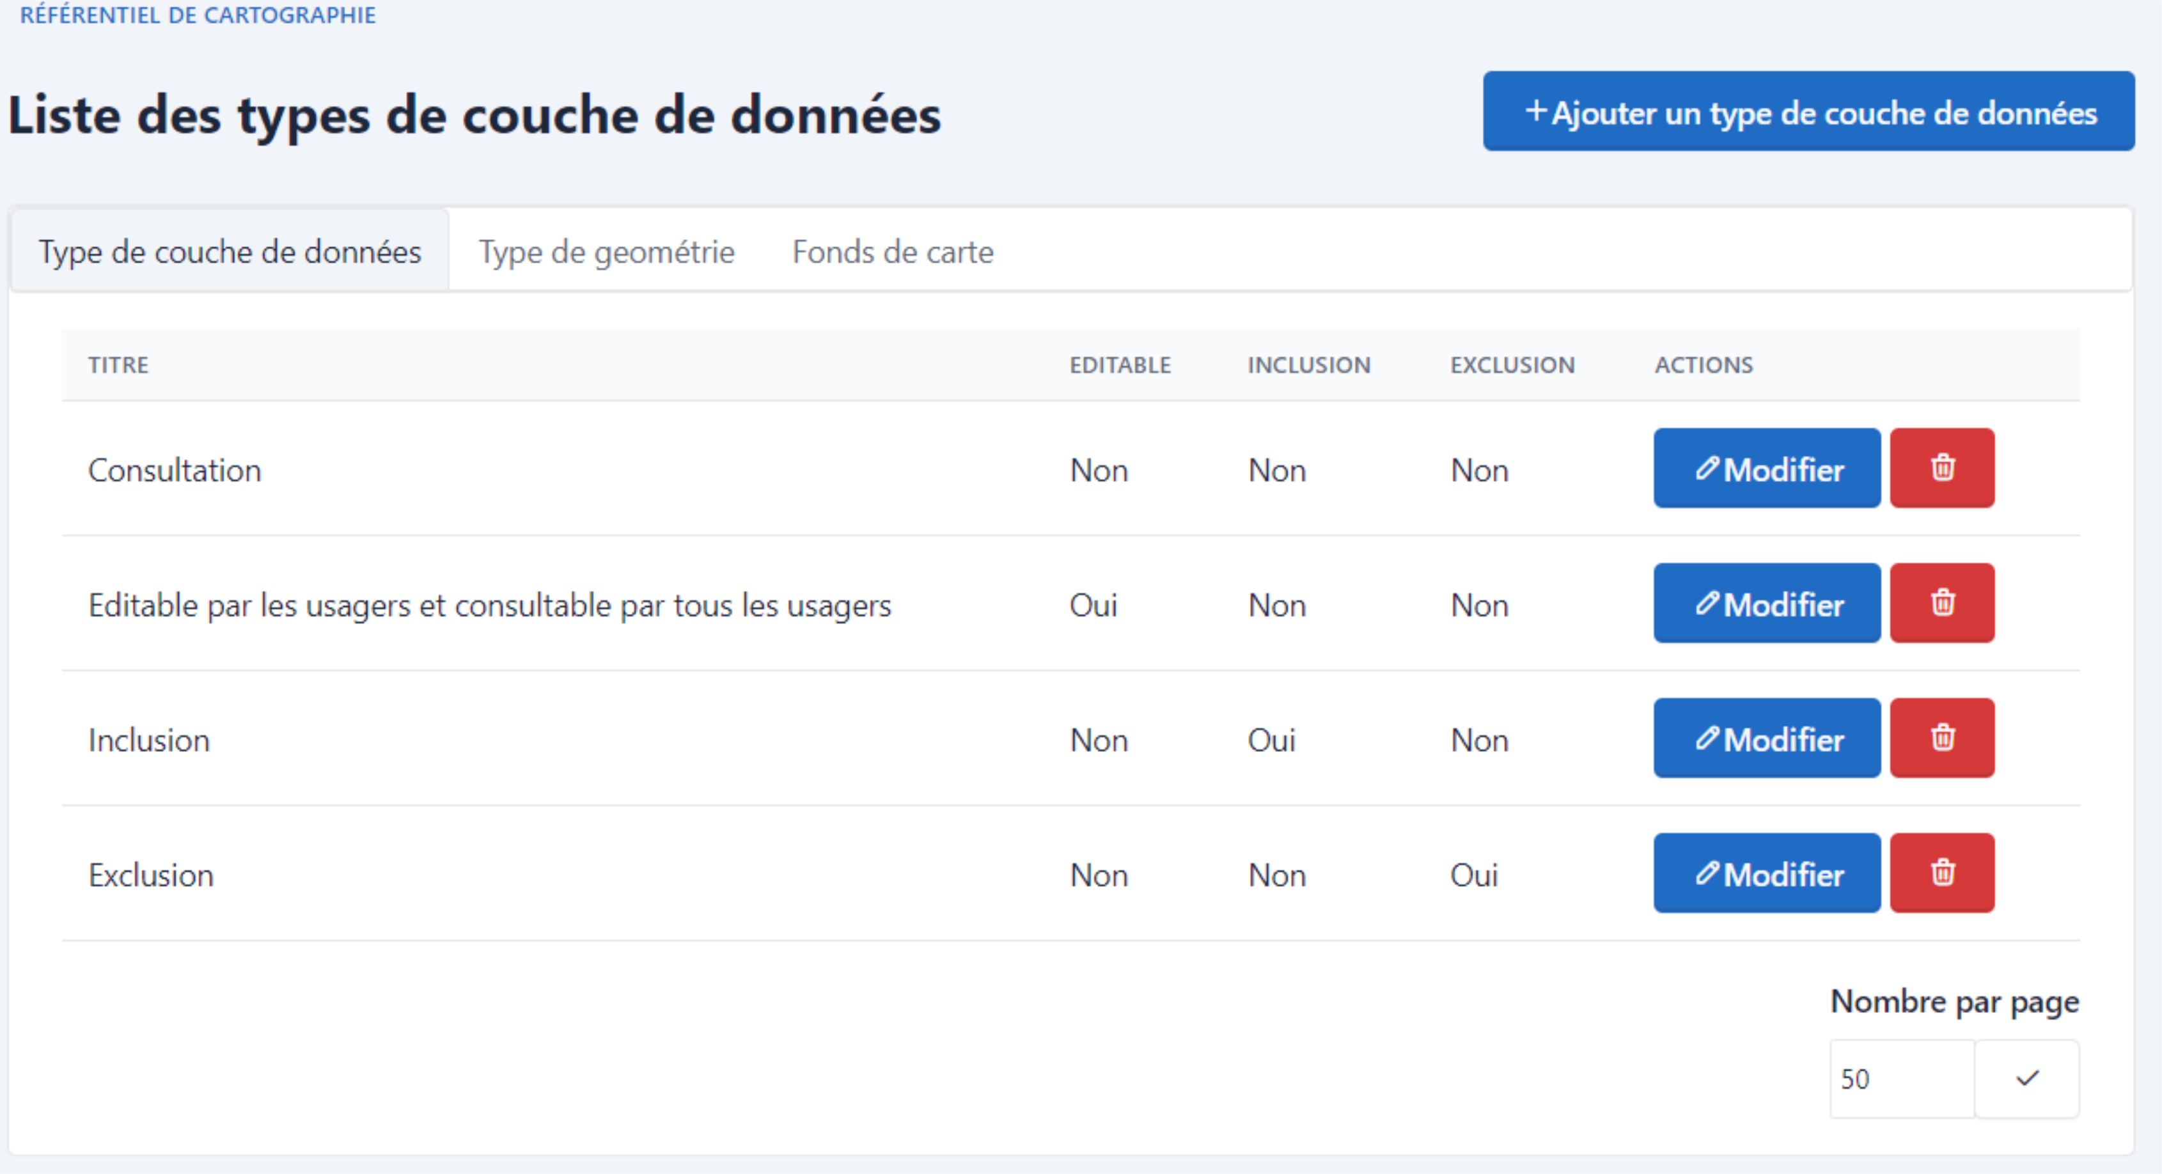
Task: Click the TITRE column header
Action: (118, 364)
